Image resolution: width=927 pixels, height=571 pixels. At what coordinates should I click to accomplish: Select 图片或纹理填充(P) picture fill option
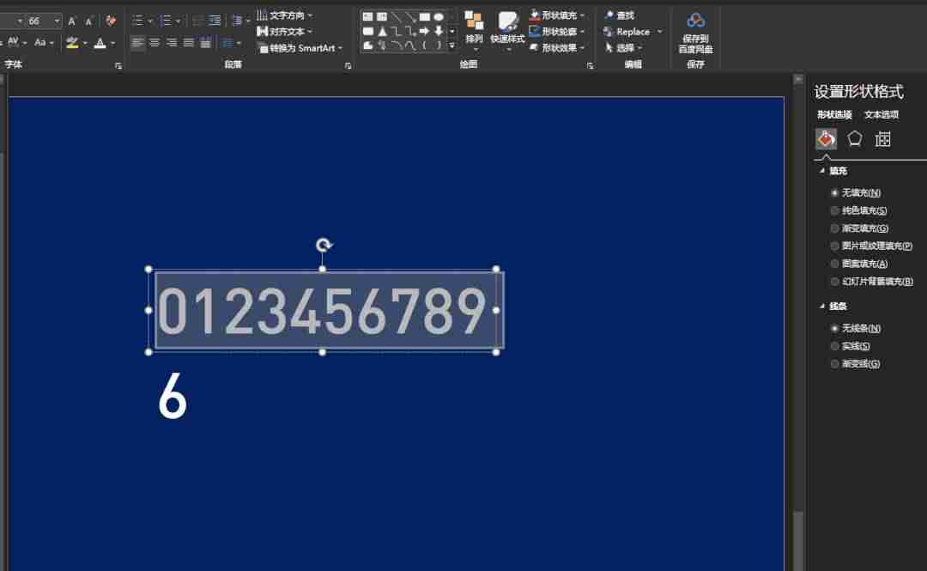(872, 246)
